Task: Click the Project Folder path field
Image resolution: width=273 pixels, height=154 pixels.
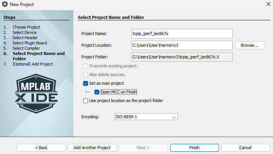Action: 182,57
